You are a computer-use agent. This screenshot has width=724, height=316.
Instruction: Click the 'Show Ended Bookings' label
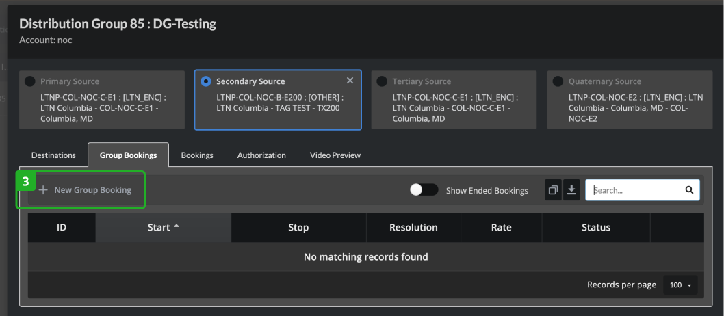(487, 191)
